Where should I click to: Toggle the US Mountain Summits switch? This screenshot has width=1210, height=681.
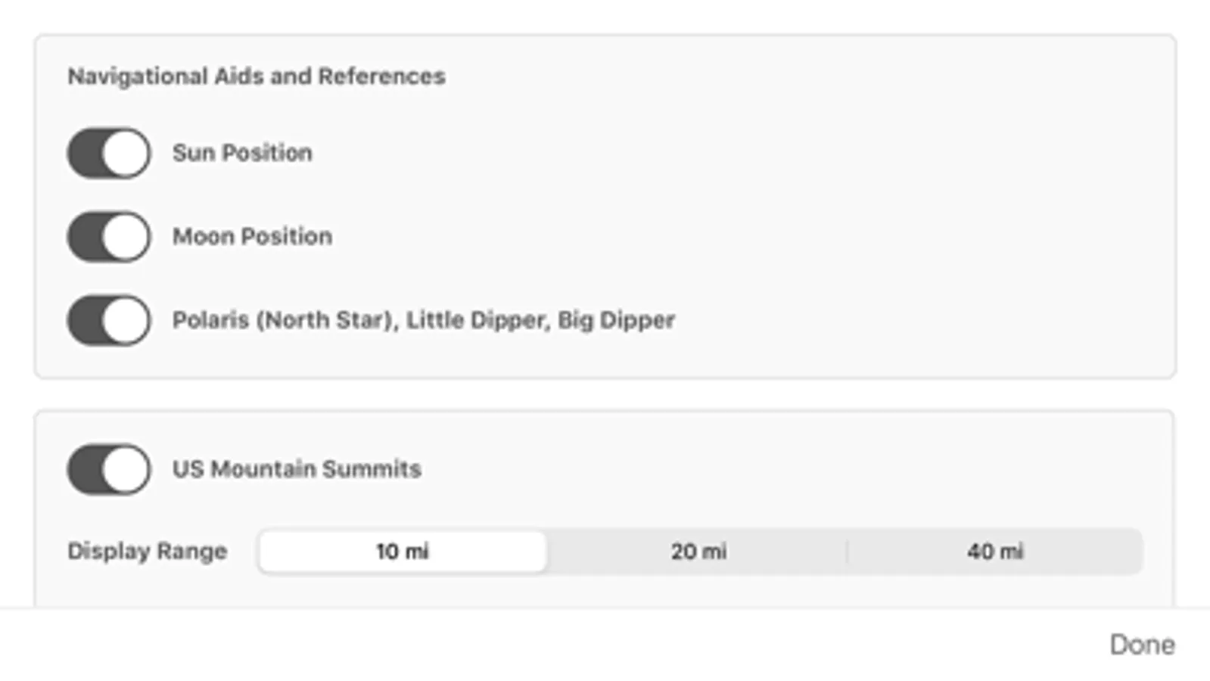click(x=109, y=469)
